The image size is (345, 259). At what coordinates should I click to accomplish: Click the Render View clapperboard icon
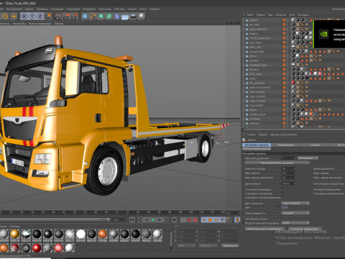[58, 17]
